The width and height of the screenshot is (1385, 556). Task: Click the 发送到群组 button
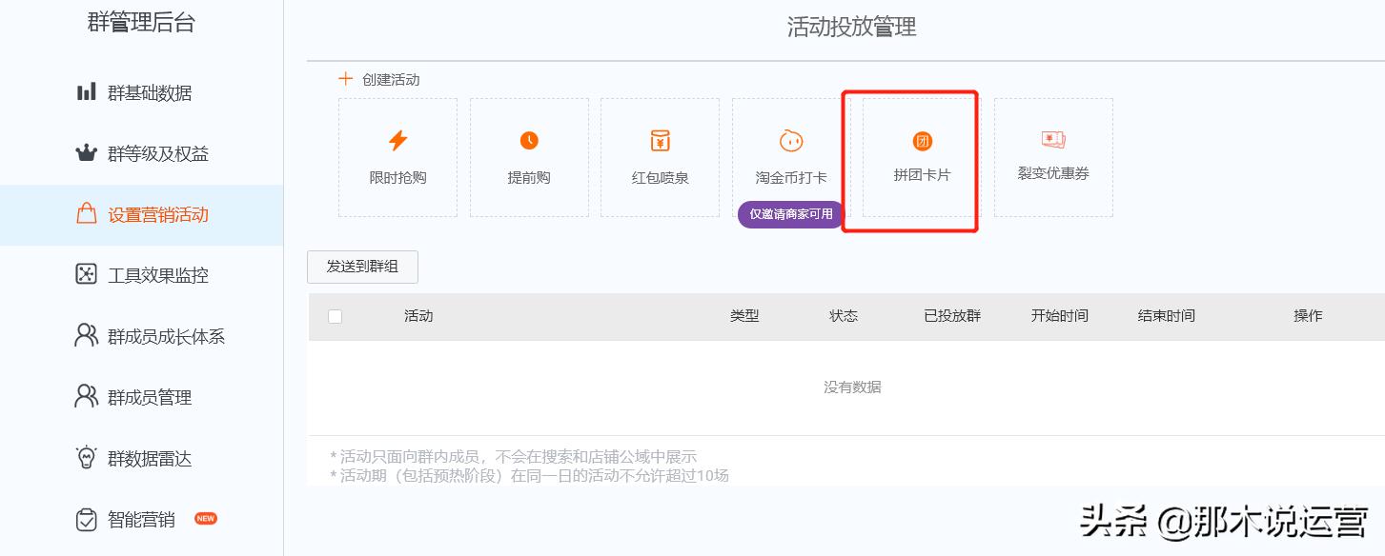[x=361, y=267]
